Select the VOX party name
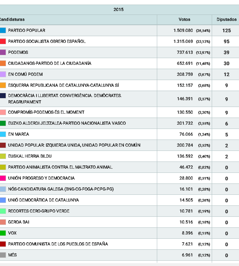This screenshot has width=239, height=266. tap(12, 233)
